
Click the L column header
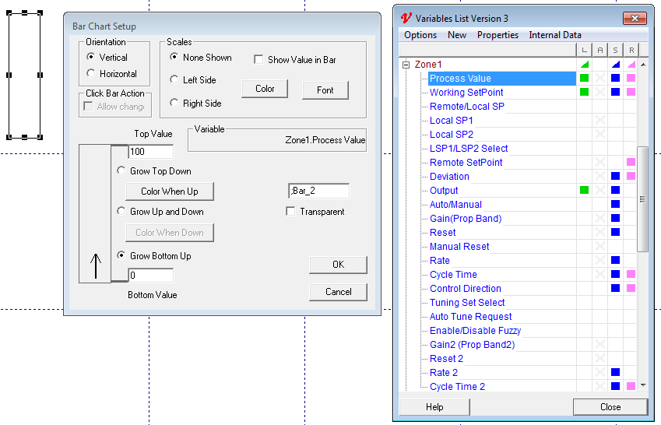tap(584, 50)
